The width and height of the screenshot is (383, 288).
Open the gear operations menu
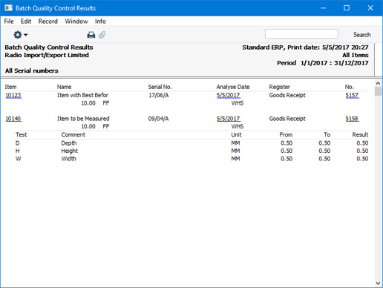(x=20, y=35)
